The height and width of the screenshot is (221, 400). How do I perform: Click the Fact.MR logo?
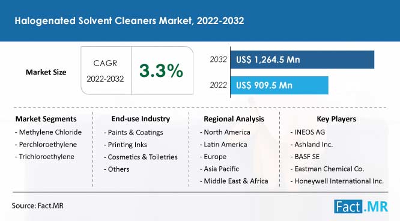[x=361, y=207]
